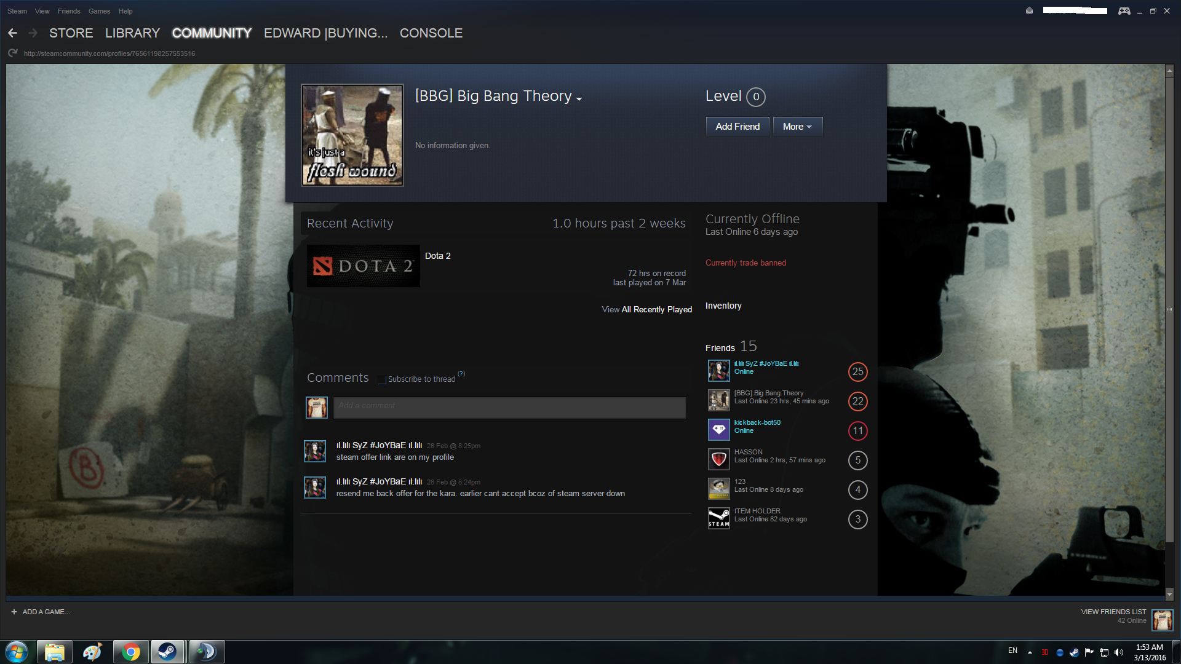Open Big Picture mode controller icon
1181x664 pixels.
(1124, 11)
